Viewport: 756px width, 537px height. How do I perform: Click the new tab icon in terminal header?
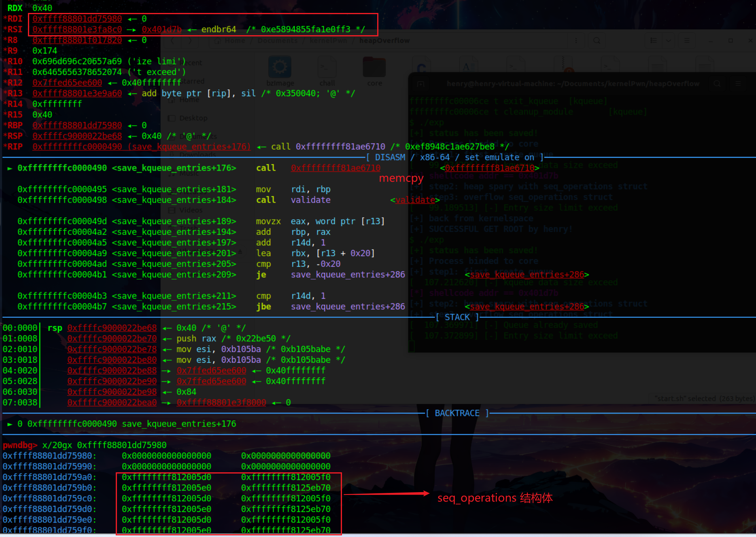pyautogui.click(x=421, y=84)
